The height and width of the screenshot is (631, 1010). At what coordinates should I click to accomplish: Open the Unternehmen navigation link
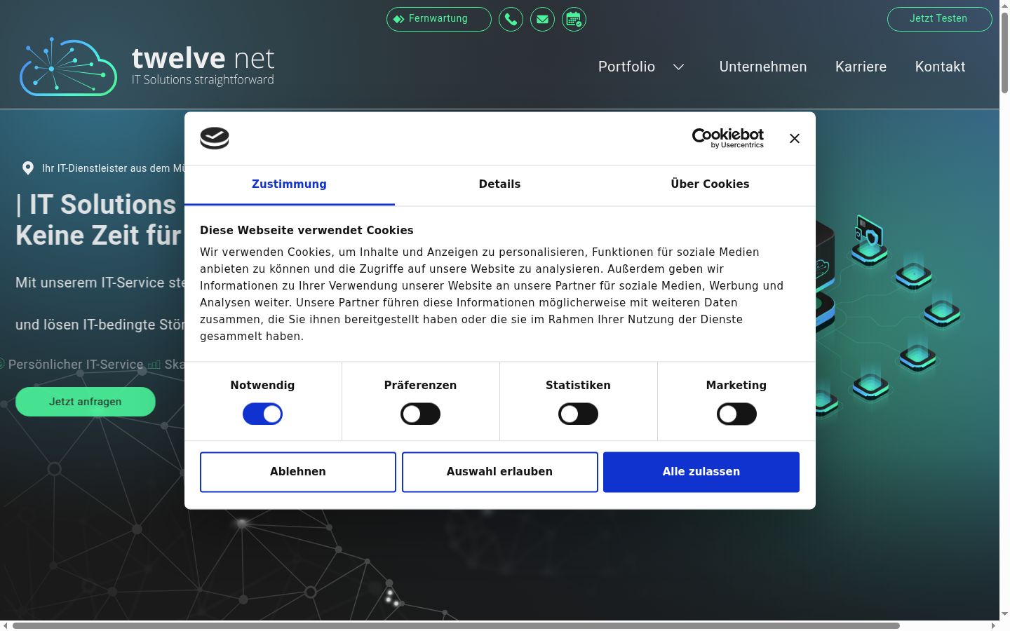tap(763, 67)
